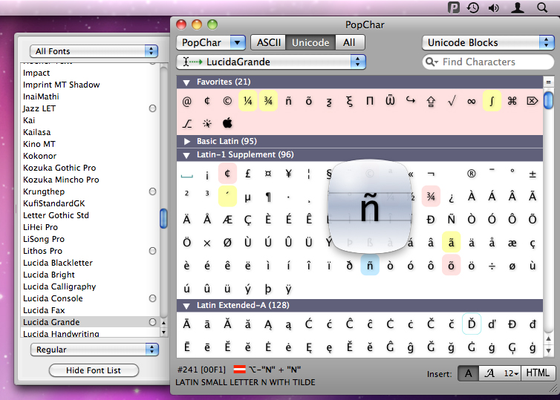Select the division sign character
Viewport: 560px width, 400px height.
(x=492, y=266)
